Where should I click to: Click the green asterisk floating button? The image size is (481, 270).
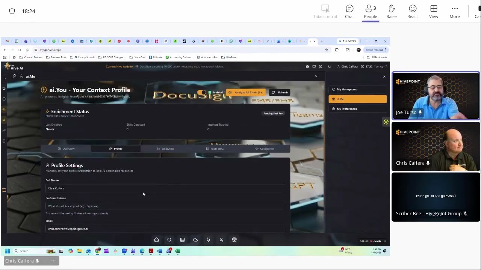tap(386, 122)
